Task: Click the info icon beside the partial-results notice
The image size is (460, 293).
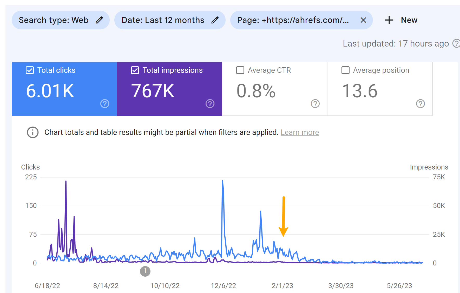Action: click(32, 132)
